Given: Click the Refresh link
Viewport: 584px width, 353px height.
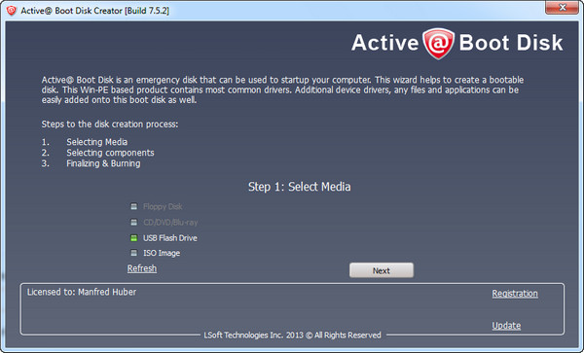Looking at the screenshot, I should (x=142, y=268).
